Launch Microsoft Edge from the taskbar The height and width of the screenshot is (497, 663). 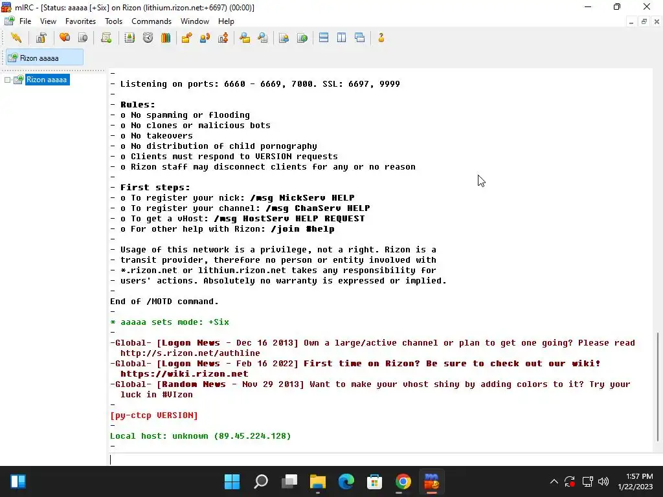point(346,481)
